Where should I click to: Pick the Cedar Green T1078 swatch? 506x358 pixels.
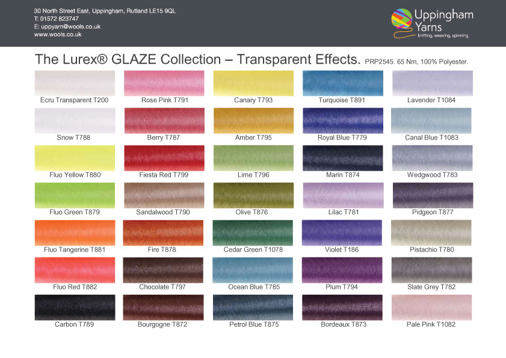pyautogui.click(x=253, y=232)
